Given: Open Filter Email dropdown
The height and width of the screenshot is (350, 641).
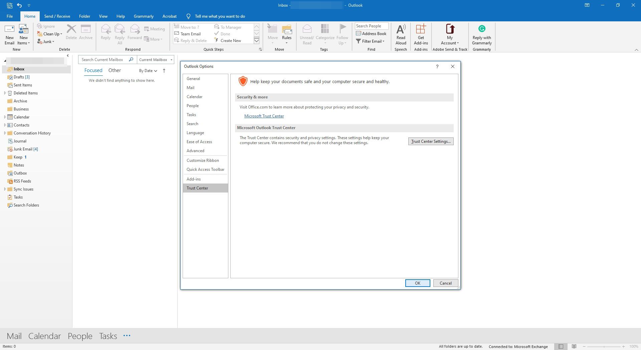Looking at the screenshot, I should [x=370, y=41].
